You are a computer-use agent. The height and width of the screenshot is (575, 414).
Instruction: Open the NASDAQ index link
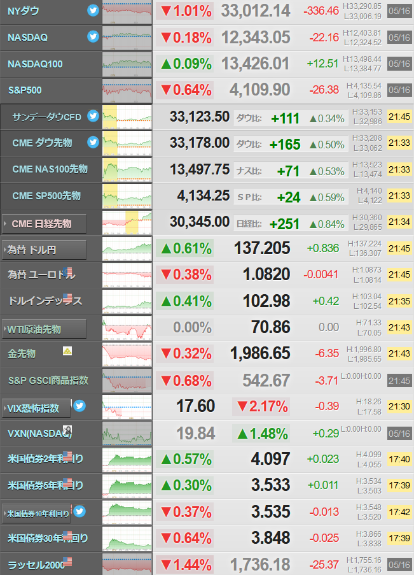coord(27,38)
